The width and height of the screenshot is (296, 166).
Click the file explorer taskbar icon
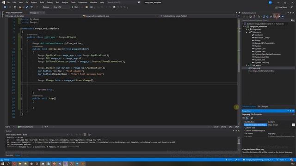pyautogui.click(x=20, y=164)
